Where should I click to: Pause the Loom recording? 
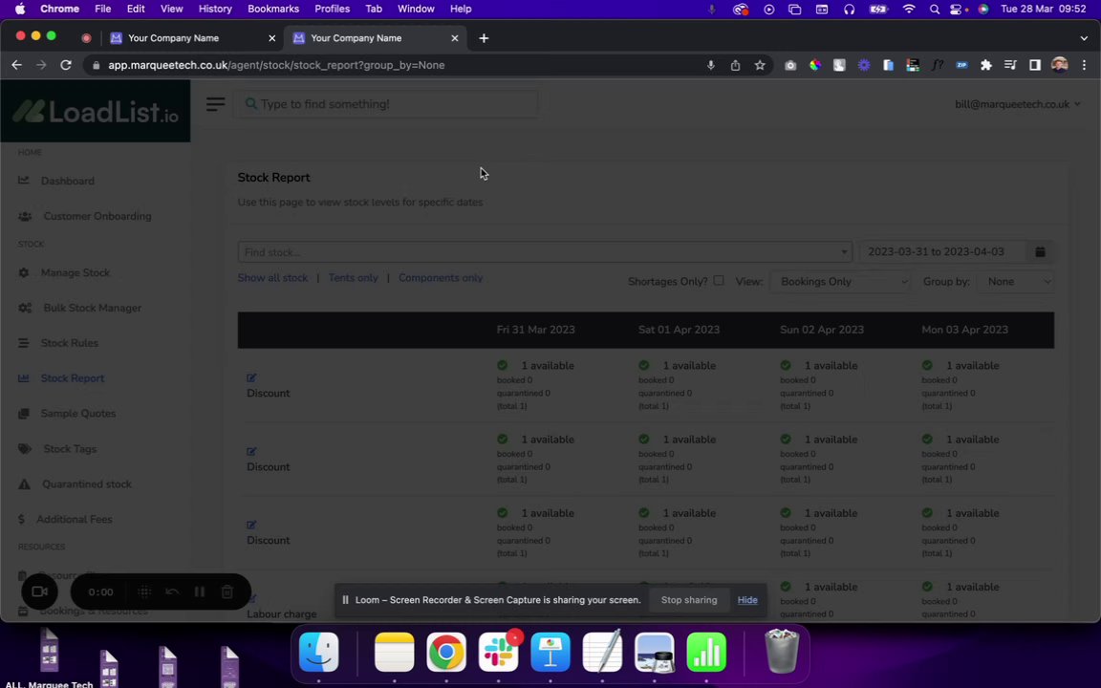click(x=200, y=591)
